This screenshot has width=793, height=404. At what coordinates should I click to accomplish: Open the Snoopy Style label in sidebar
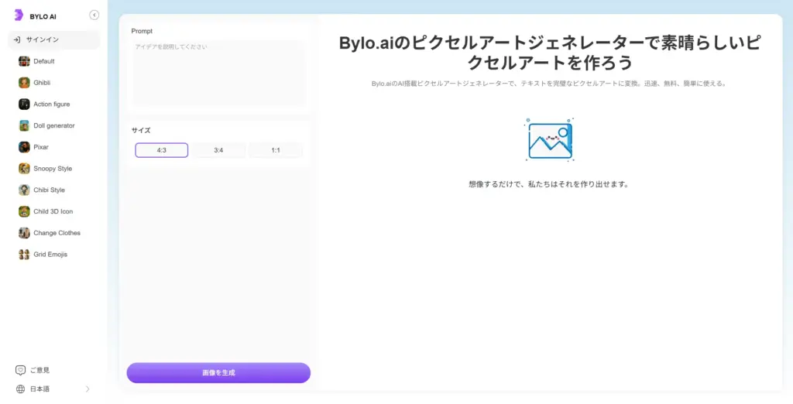click(x=53, y=169)
